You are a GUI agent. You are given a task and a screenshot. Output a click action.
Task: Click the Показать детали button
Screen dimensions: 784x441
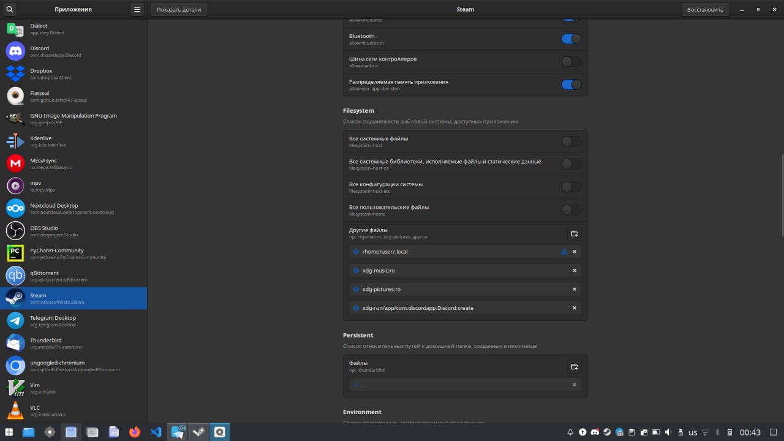pos(179,9)
